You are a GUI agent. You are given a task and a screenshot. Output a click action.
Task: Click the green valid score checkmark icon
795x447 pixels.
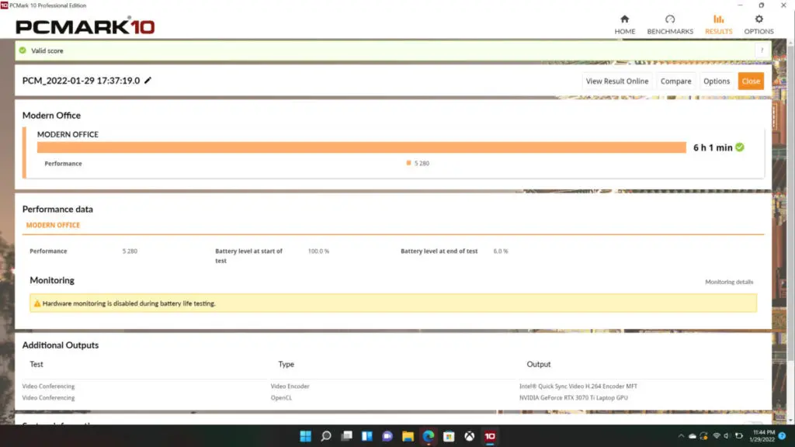pos(23,50)
